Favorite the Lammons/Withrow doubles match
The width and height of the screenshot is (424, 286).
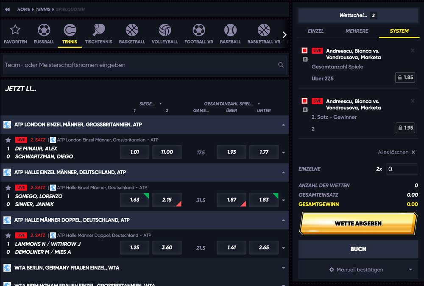coord(8,235)
